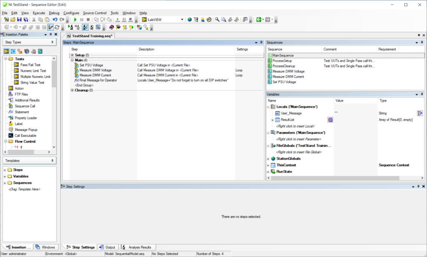Viewport: 427px width, 257px height.
Task: Click the Requirement column header
Action: [387, 49]
